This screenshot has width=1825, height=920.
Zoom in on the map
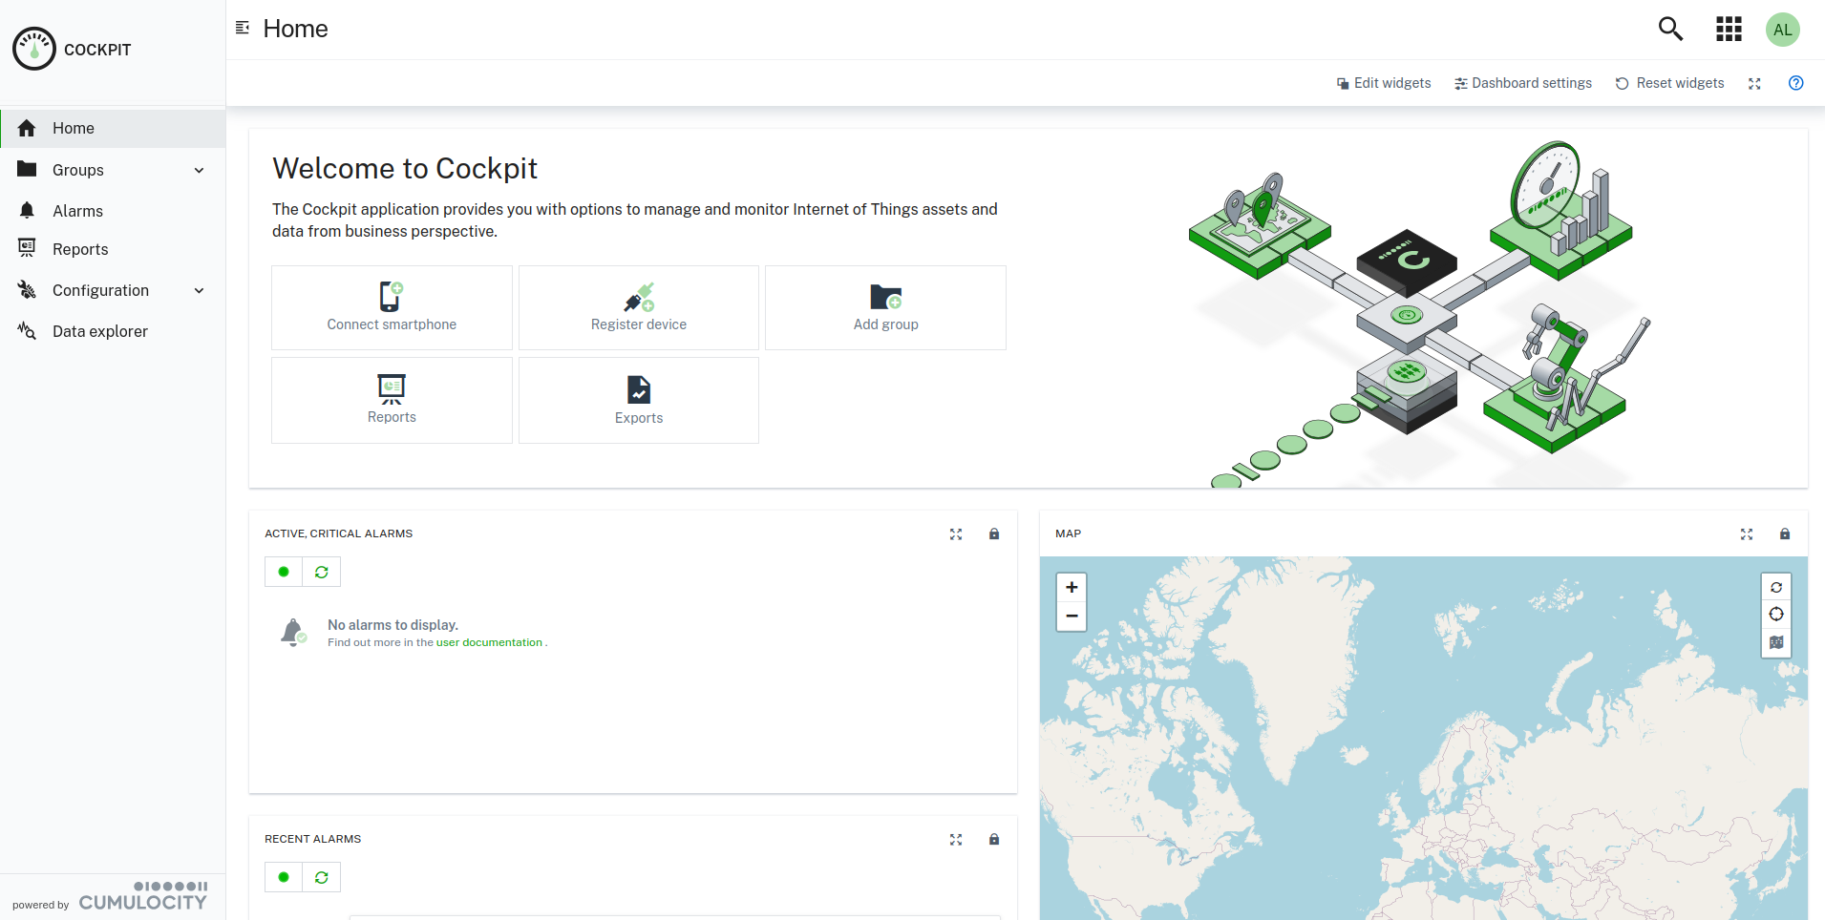[1072, 587]
